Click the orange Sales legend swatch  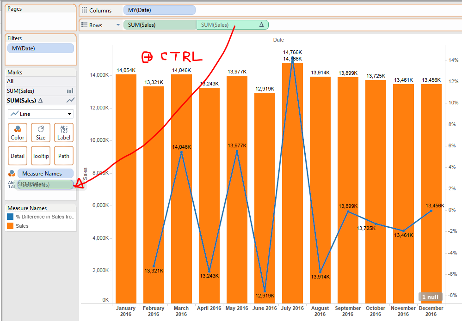point(10,226)
